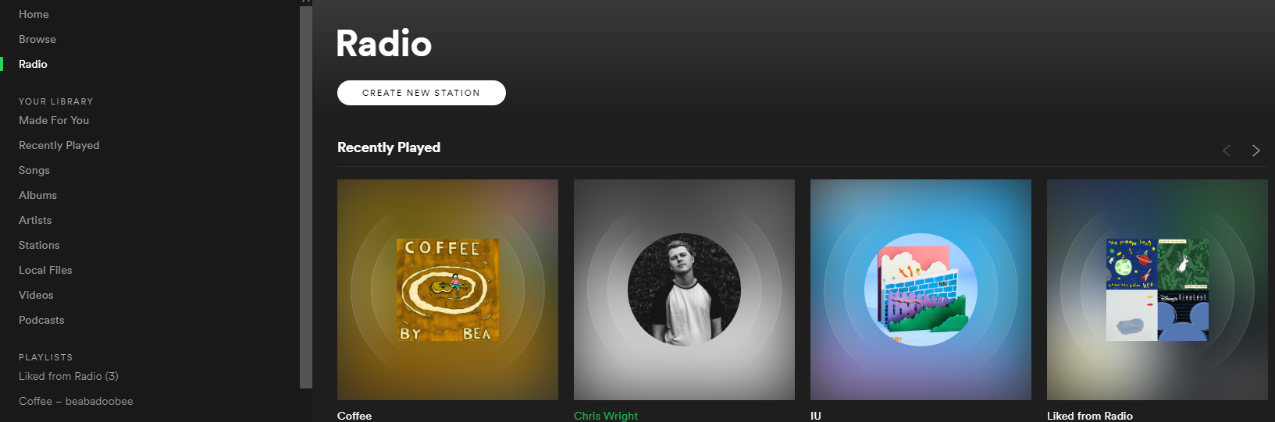Open Stations in your library
This screenshot has width=1275, height=422.
click(x=39, y=245)
